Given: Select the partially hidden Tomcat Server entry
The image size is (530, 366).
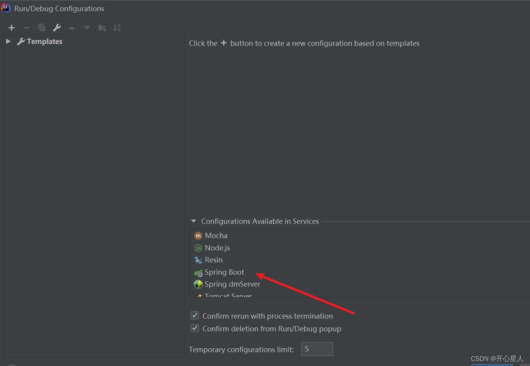Looking at the screenshot, I should [228, 295].
